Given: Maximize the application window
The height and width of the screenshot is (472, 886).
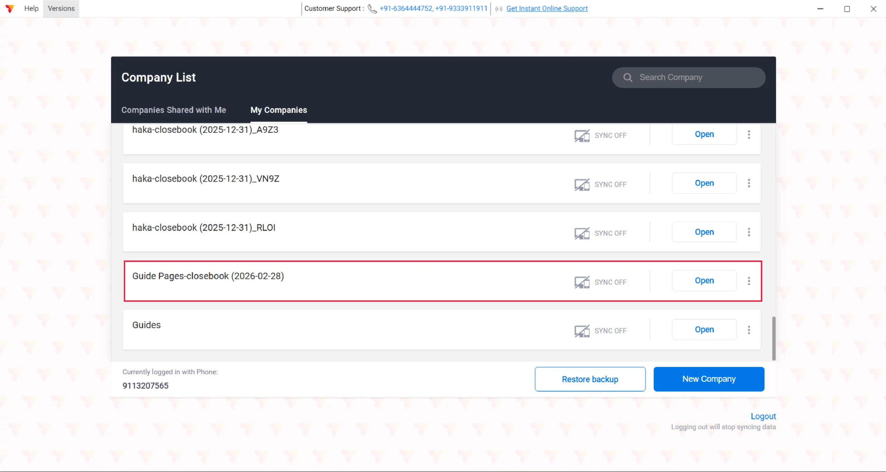Looking at the screenshot, I should 847,9.
